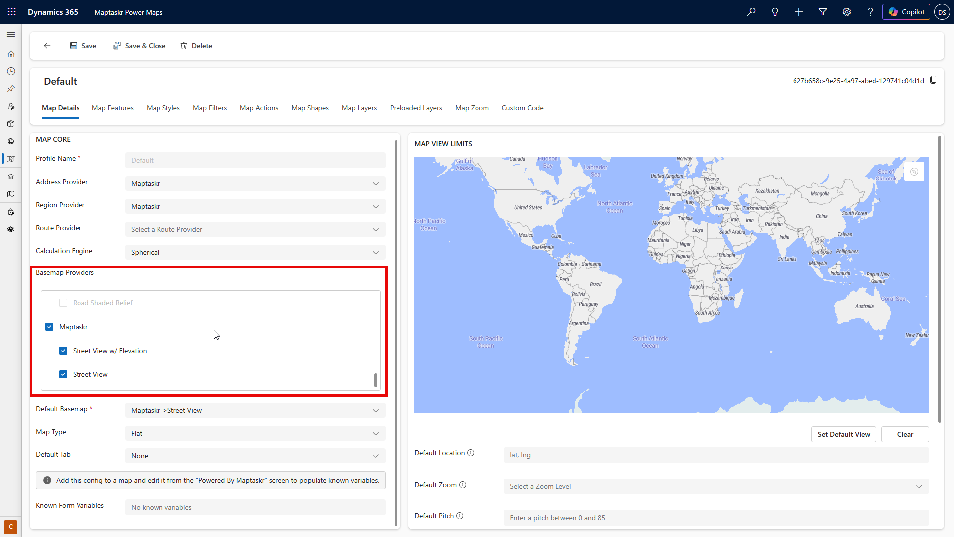This screenshot has height=537, width=954.
Task: Open the filter funnel icon
Action: click(822, 11)
